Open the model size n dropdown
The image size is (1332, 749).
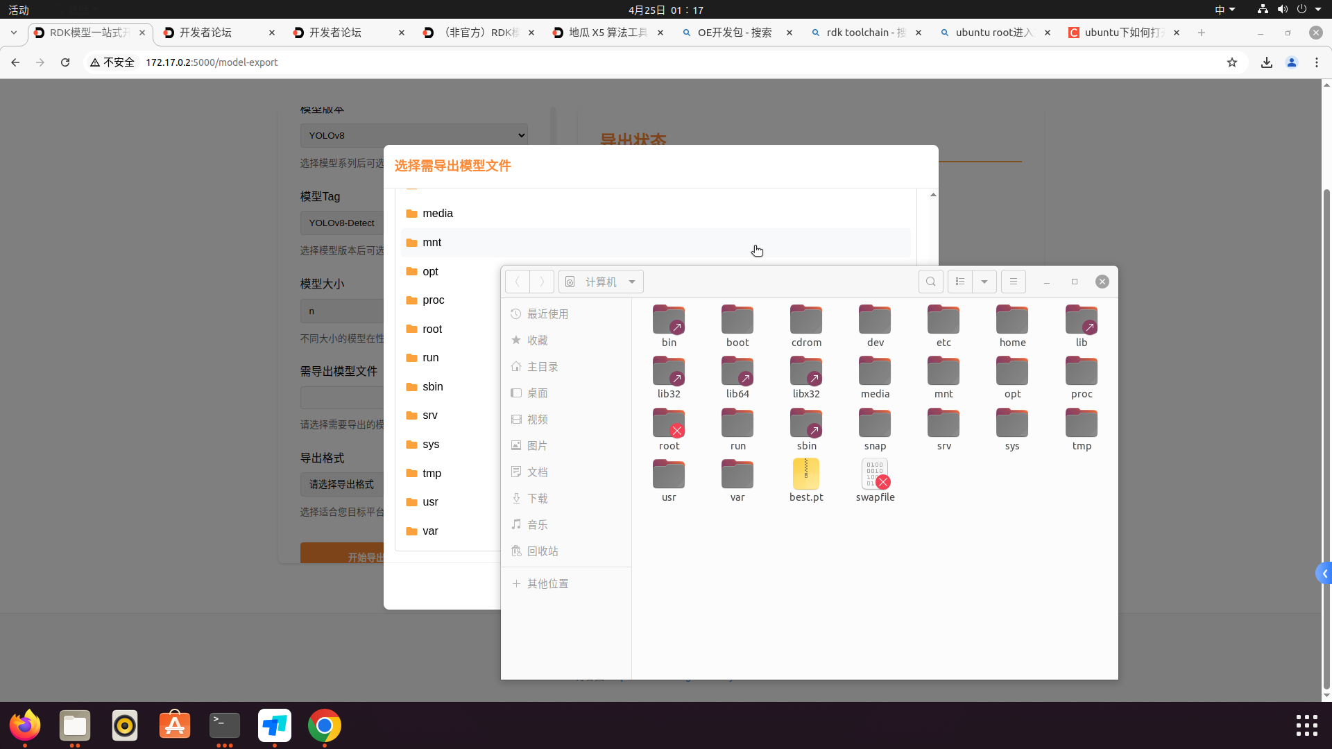coord(343,311)
